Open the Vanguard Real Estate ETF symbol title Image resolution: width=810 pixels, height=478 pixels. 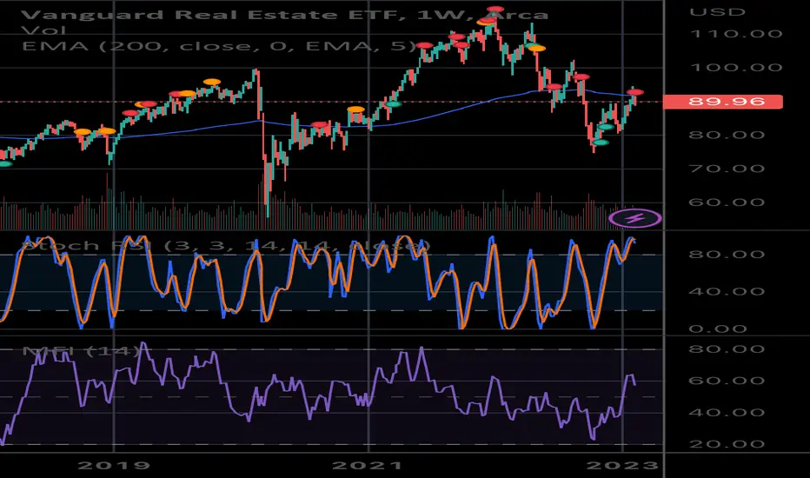[284, 15]
